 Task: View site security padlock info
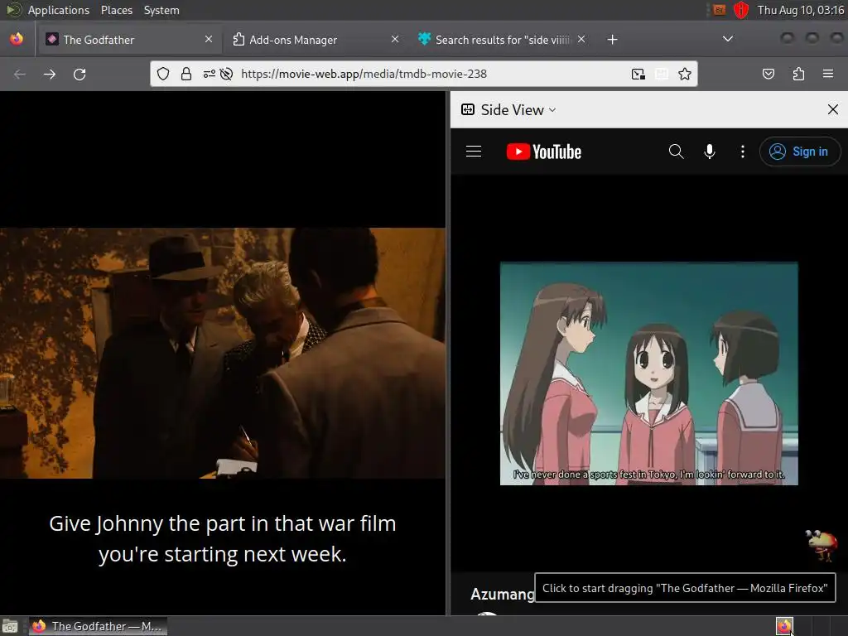[x=186, y=74]
